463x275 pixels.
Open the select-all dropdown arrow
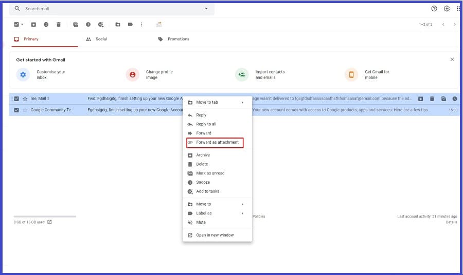click(22, 25)
